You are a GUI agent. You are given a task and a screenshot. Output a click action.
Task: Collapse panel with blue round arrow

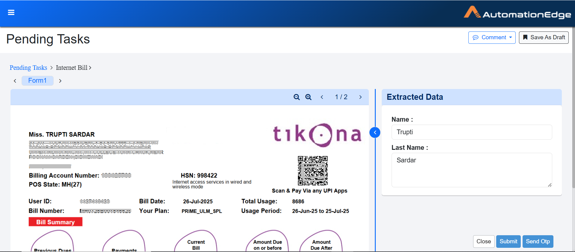[x=375, y=132]
